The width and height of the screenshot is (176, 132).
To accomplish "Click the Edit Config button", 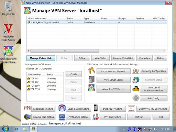I will coord(154,98).
